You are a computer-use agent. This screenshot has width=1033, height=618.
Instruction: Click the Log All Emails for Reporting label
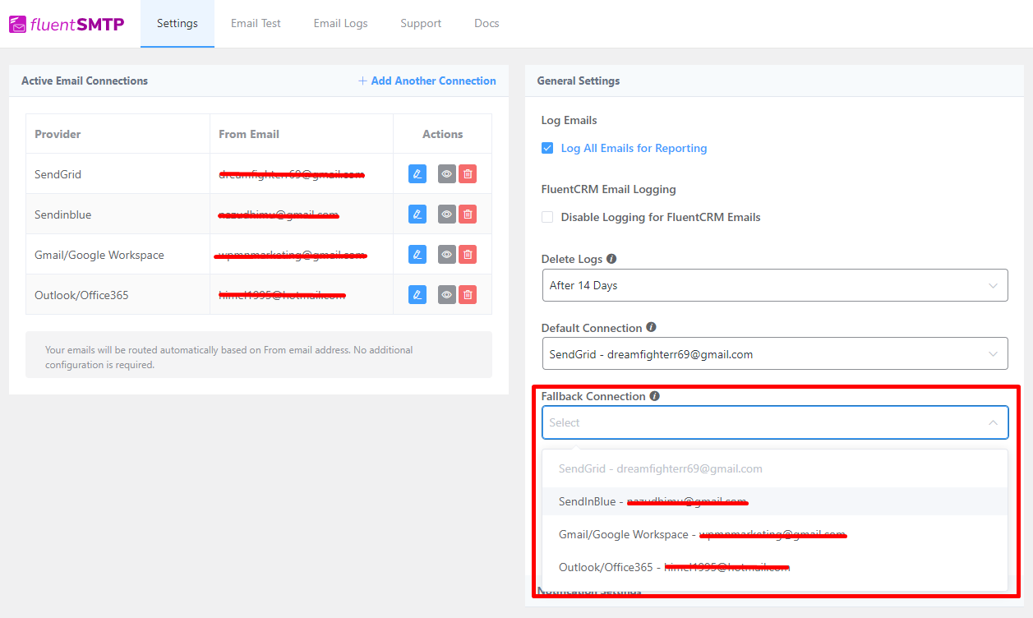634,148
